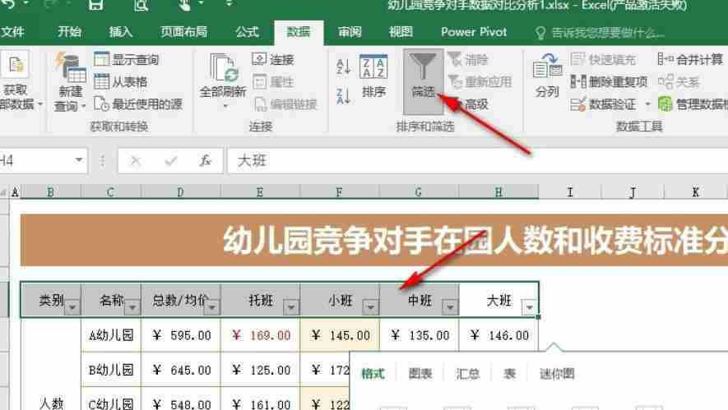Select the Sparklines (迷你图) quick analysis tab
This screenshot has height=410, width=728.
(x=557, y=374)
